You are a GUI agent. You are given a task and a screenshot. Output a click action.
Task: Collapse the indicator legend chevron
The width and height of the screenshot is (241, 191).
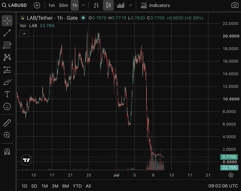pos(24,34)
